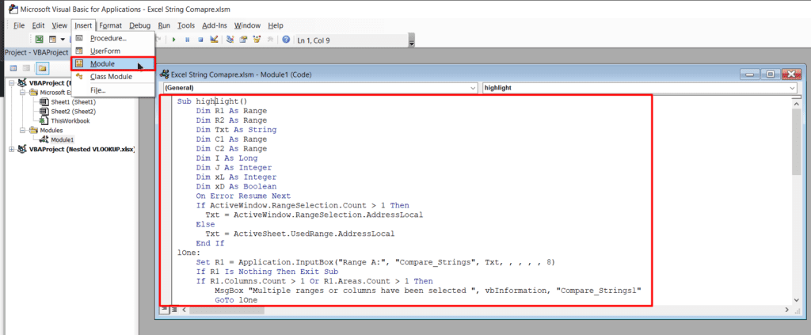
Task: Click the Reset stop icon in toolbar
Action: point(202,39)
